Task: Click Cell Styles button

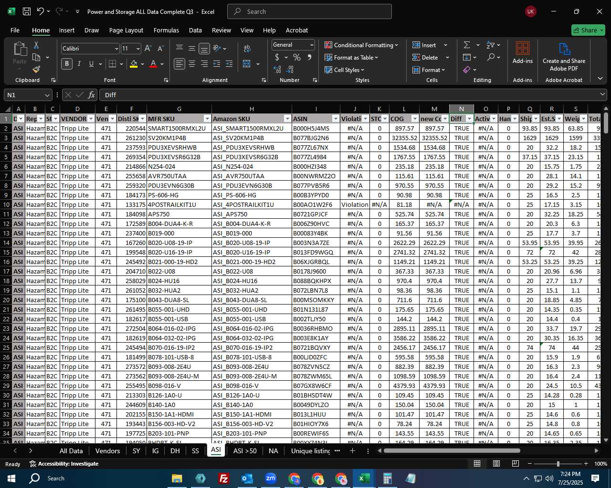Action: point(344,70)
